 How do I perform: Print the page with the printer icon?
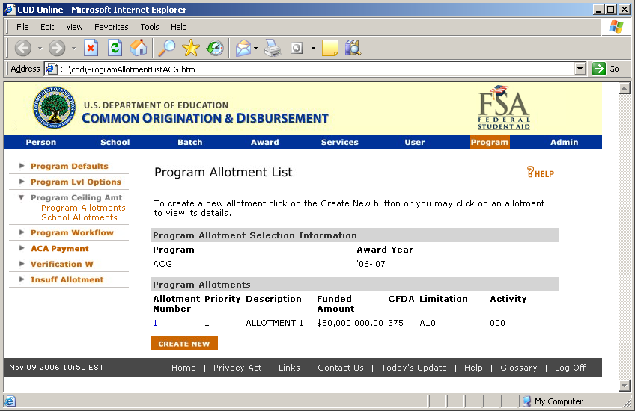coord(273,48)
